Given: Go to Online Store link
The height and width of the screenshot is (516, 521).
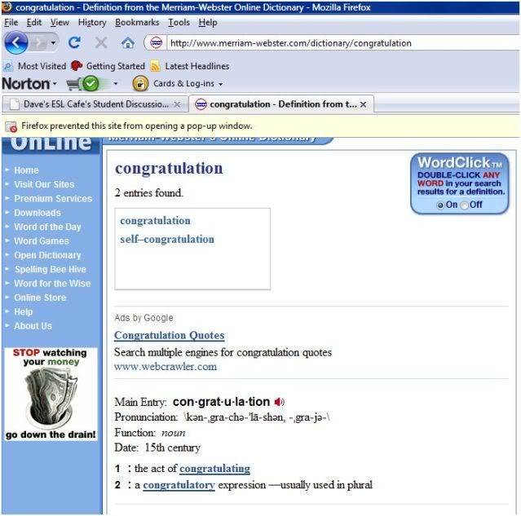Looking at the screenshot, I should (40, 298).
